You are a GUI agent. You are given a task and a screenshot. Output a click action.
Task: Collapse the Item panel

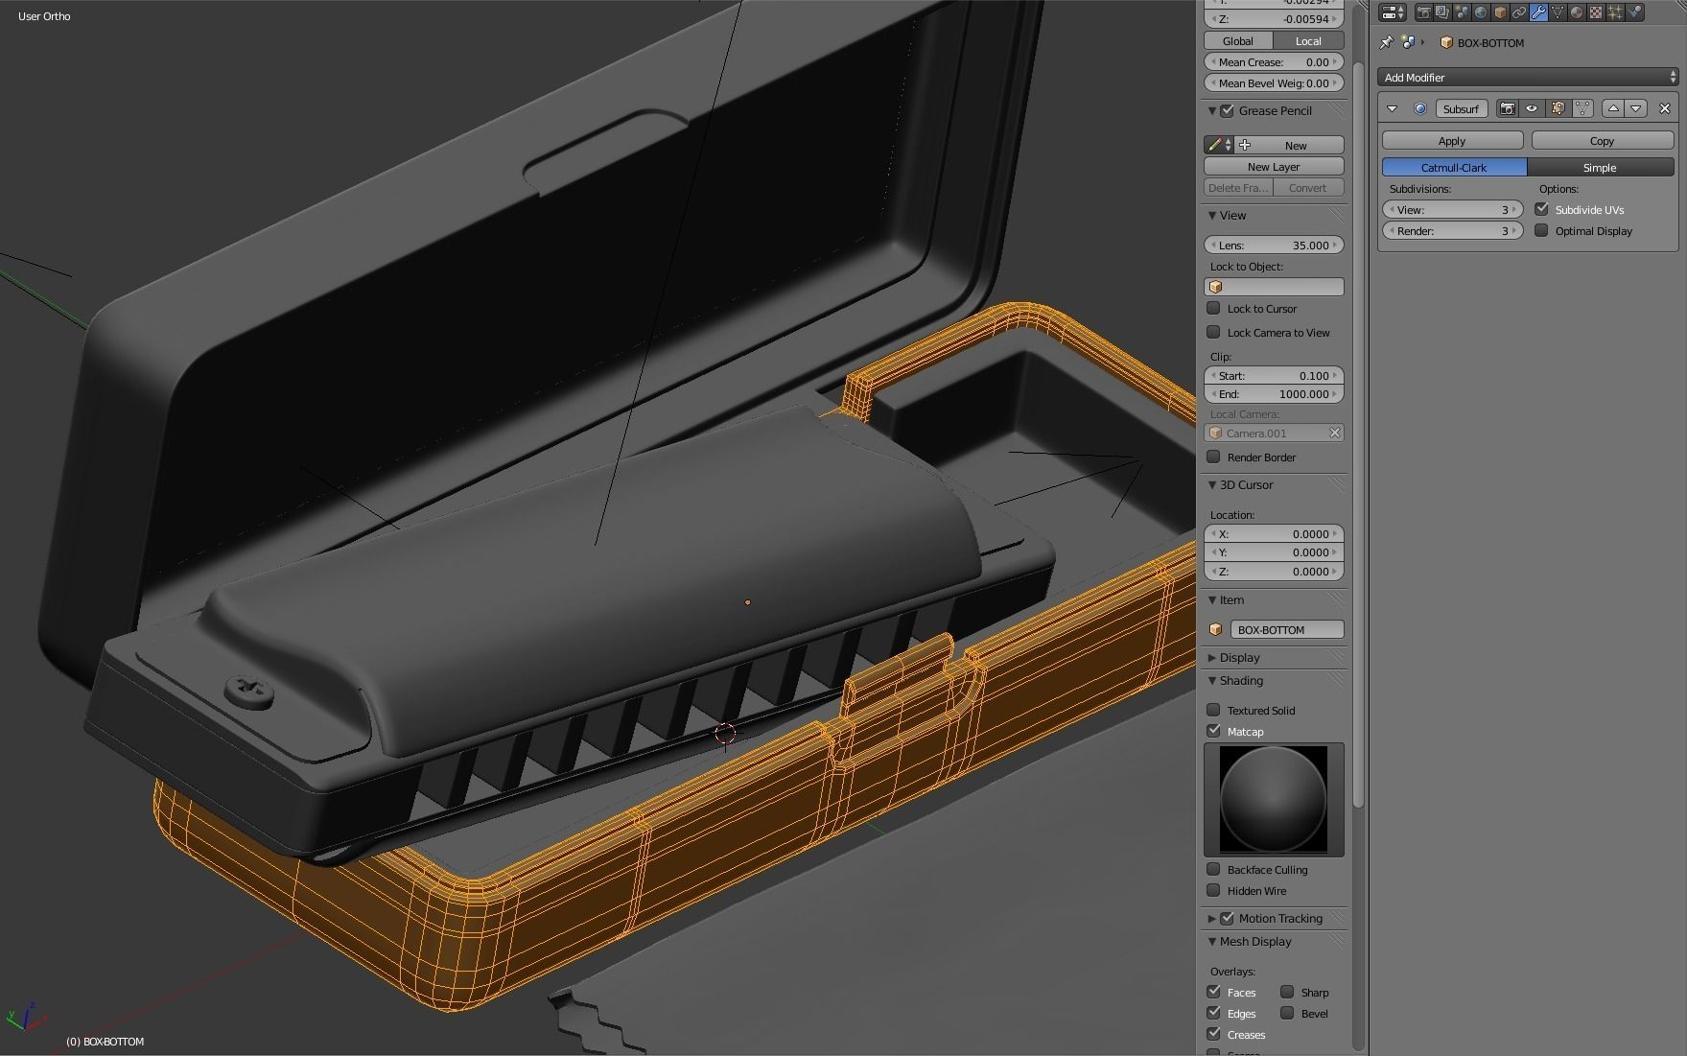1212,599
